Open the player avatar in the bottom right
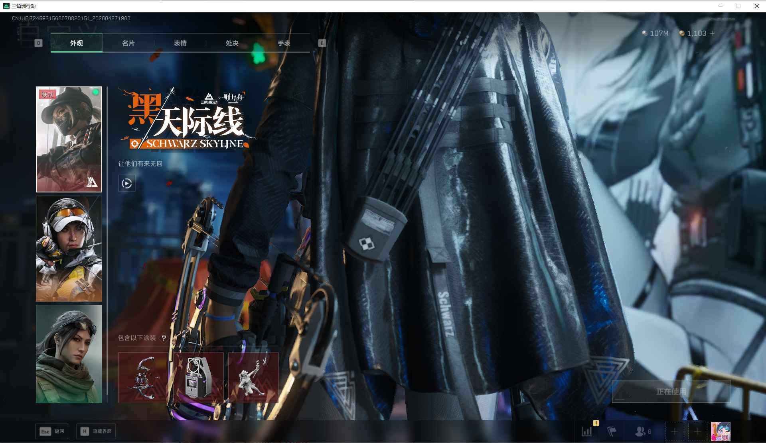The height and width of the screenshot is (443, 766). coord(721,431)
